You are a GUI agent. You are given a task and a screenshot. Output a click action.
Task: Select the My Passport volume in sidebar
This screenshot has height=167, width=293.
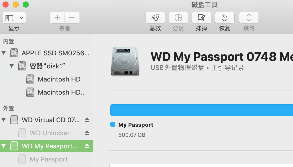click(x=49, y=159)
